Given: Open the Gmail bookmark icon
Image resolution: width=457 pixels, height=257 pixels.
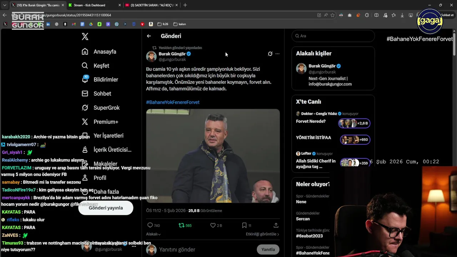Looking at the screenshot, I should point(74,24).
